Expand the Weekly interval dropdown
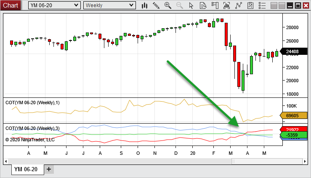The image size is (311, 178). (x=109, y=5)
